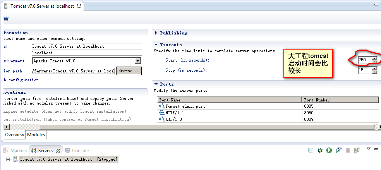Collapse all items in Servers view
The image size is (381, 170).
point(311,150)
